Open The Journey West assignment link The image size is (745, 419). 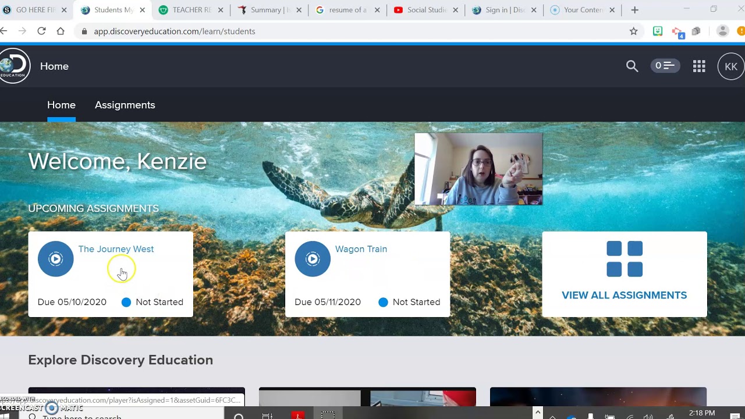point(116,249)
